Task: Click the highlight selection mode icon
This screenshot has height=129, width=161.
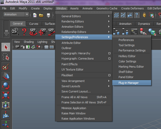Action: tap(151, 15)
